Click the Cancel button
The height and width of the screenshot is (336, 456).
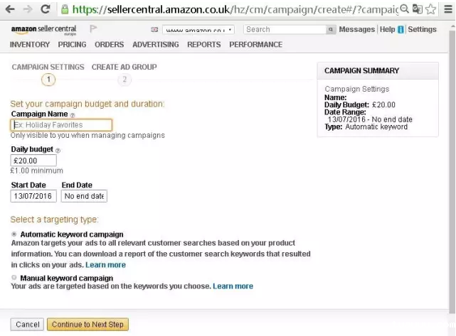coord(28,325)
